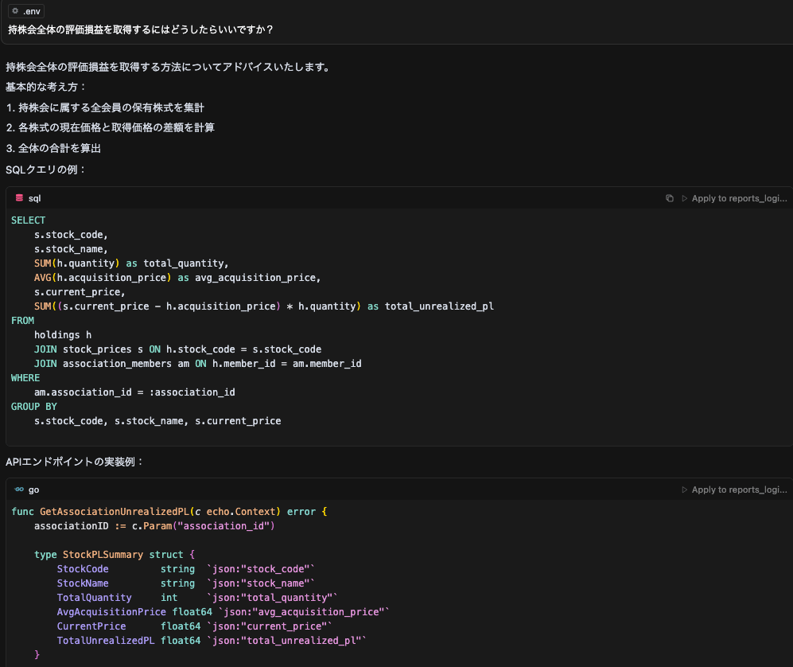Image resolution: width=793 pixels, height=667 pixels.
Task: Copy the SQL code block
Action: pos(670,198)
